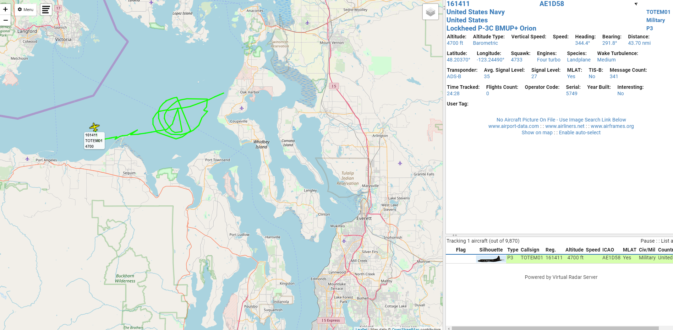Sort list by MLAT column

(629, 250)
